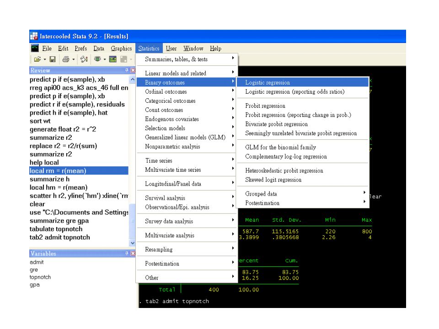Click the Open file folder icon
The width and height of the screenshot is (439, 329).
37,59
